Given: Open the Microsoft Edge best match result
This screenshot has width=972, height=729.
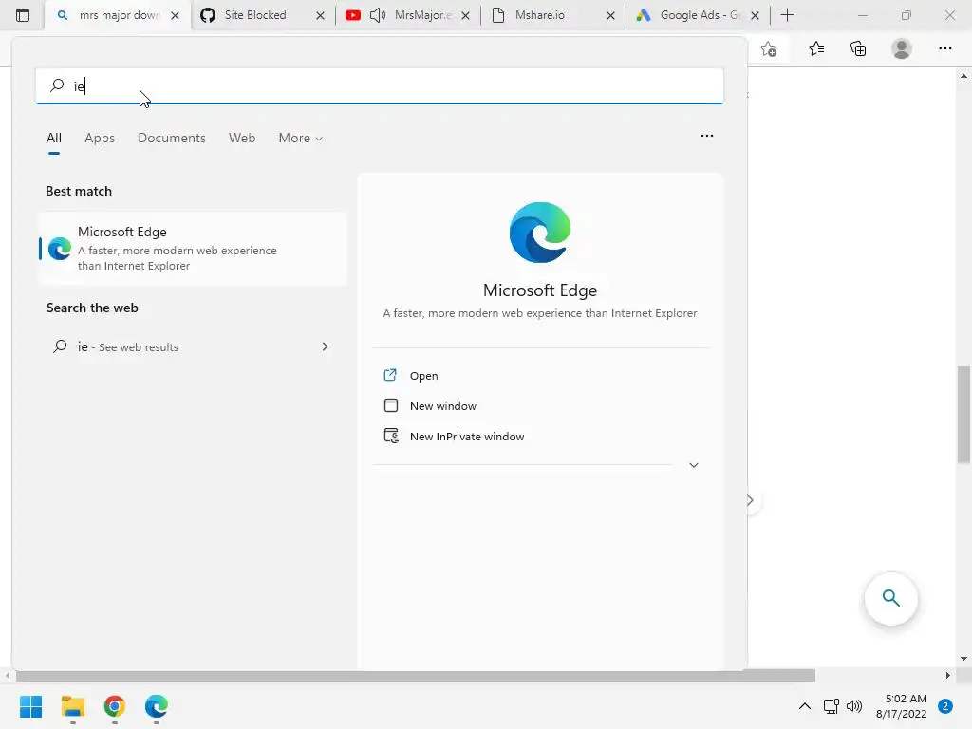Looking at the screenshot, I should pos(193,249).
